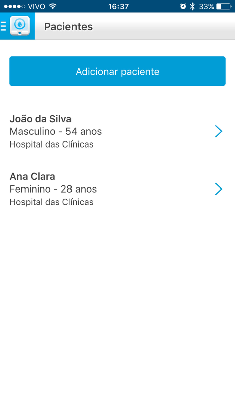Tap the 33% battery percentage text
235x418 pixels.
[x=207, y=6]
